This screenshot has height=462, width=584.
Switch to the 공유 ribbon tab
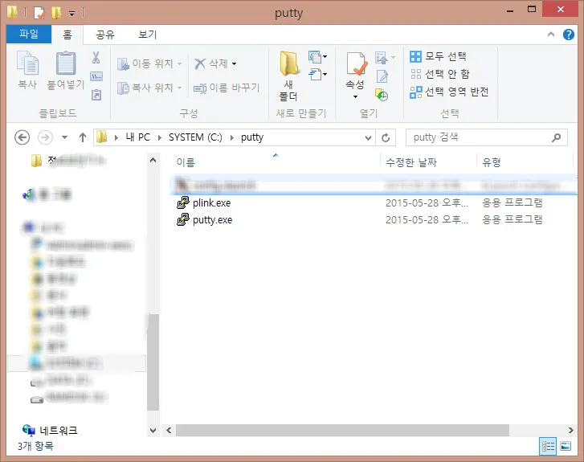coord(105,35)
